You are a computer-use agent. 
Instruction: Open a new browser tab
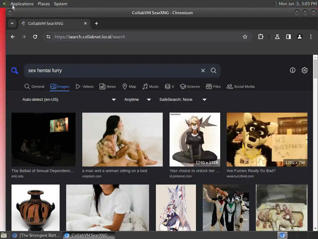point(97,23)
